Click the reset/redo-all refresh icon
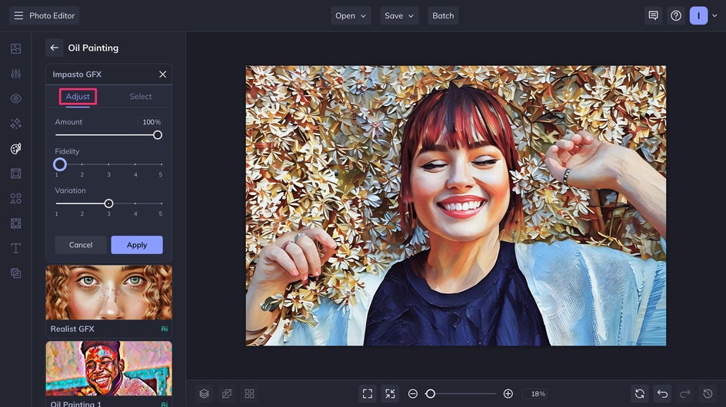Screen dimensions: 726x407 point(640,394)
